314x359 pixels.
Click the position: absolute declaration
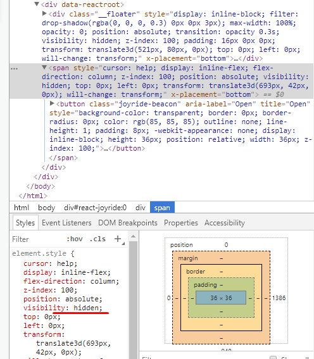63,299
